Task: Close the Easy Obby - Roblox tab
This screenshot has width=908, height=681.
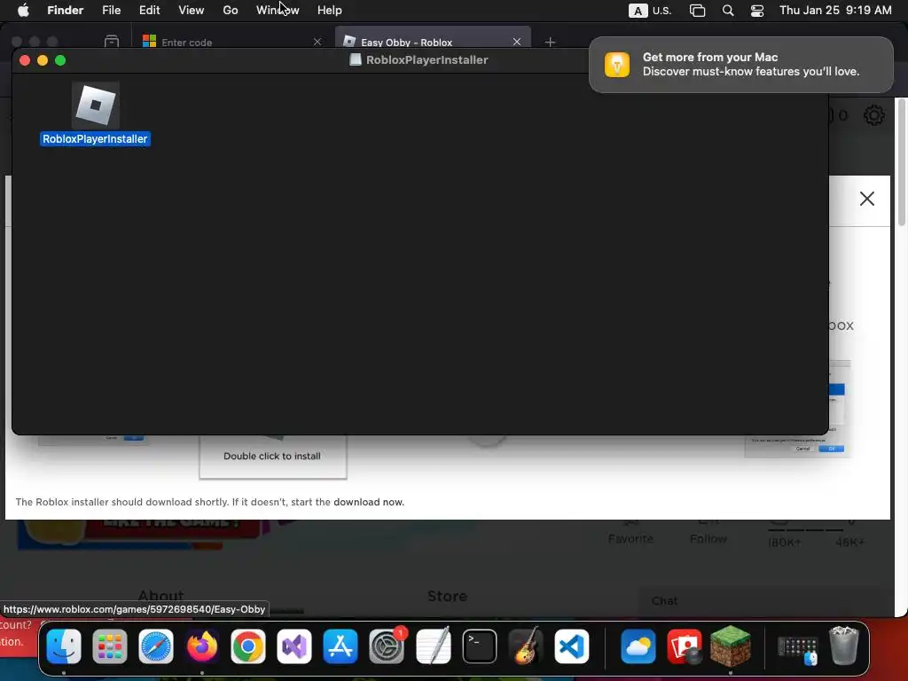Action: click(517, 42)
